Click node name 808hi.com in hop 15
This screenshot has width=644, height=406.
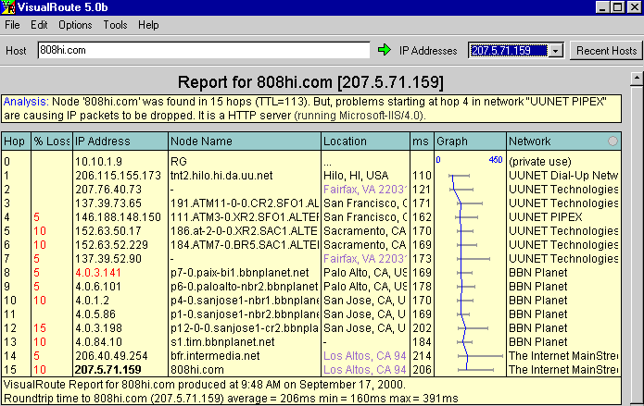(x=197, y=370)
